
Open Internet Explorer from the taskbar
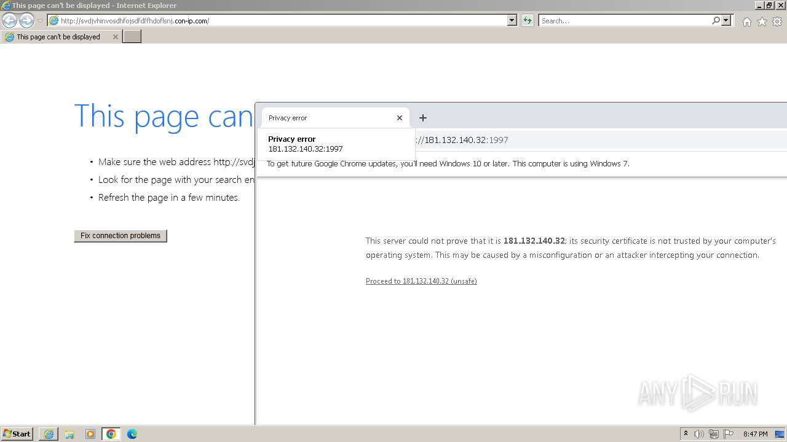[x=49, y=434]
